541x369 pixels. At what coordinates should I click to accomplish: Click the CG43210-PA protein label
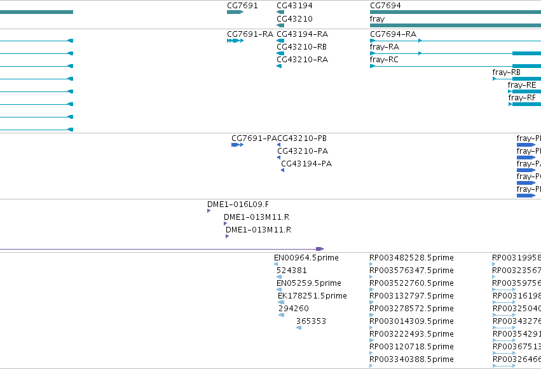click(x=303, y=151)
